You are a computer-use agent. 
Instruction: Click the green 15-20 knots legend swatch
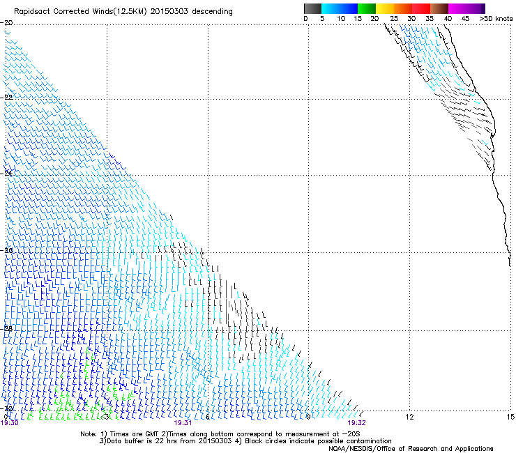pos(367,8)
